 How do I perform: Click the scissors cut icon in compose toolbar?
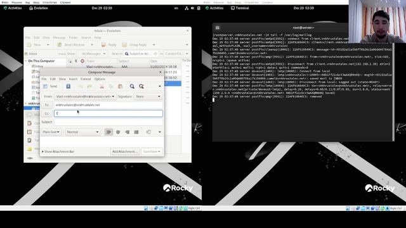pos(101,86)
